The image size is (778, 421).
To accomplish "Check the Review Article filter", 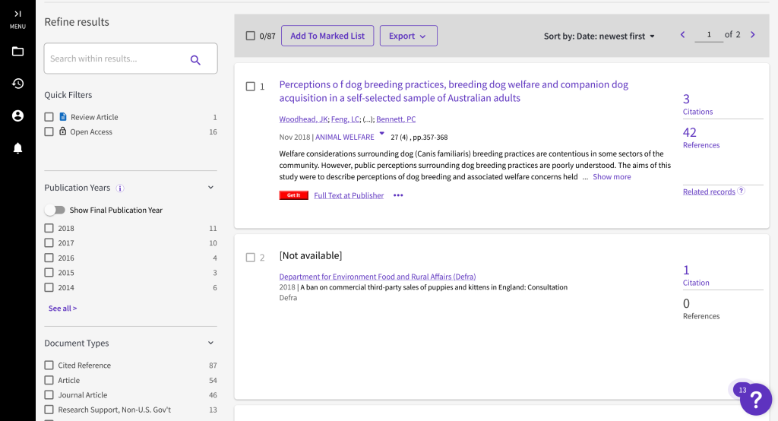I will tap(49, 117).
